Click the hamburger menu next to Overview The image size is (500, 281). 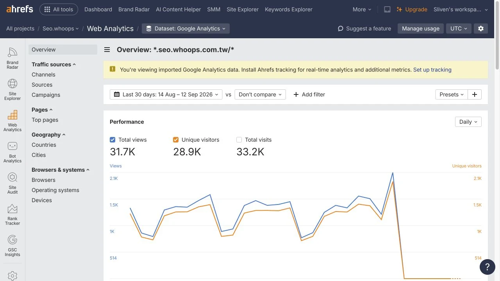click(107, 50)
